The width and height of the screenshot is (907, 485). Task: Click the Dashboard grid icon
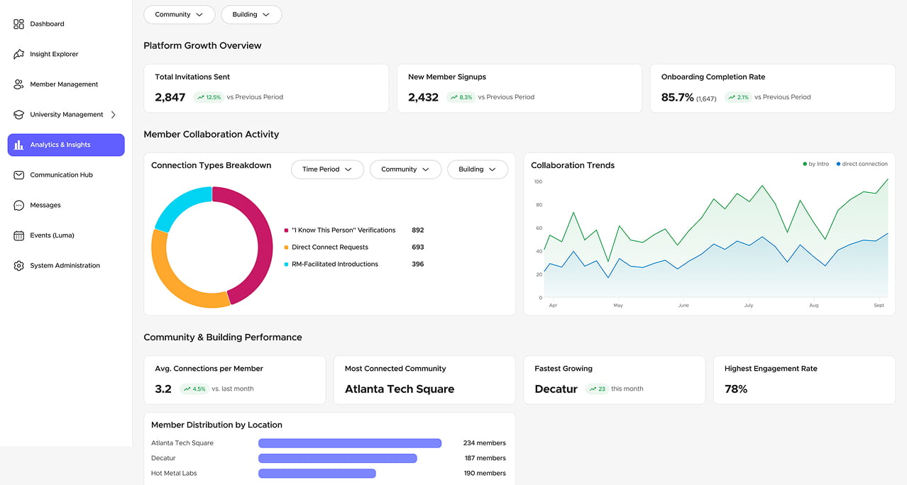(18, 24)
